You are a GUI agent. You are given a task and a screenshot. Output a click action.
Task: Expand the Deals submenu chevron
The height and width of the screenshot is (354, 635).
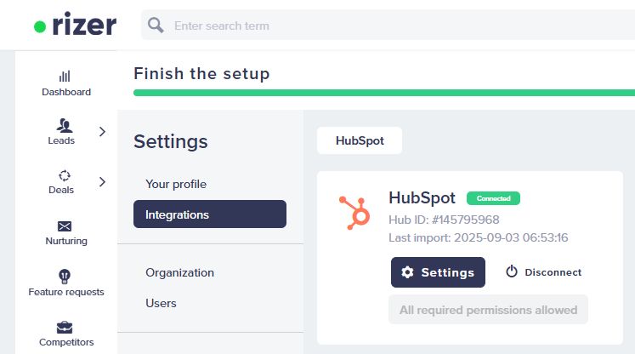click(102, 181)
